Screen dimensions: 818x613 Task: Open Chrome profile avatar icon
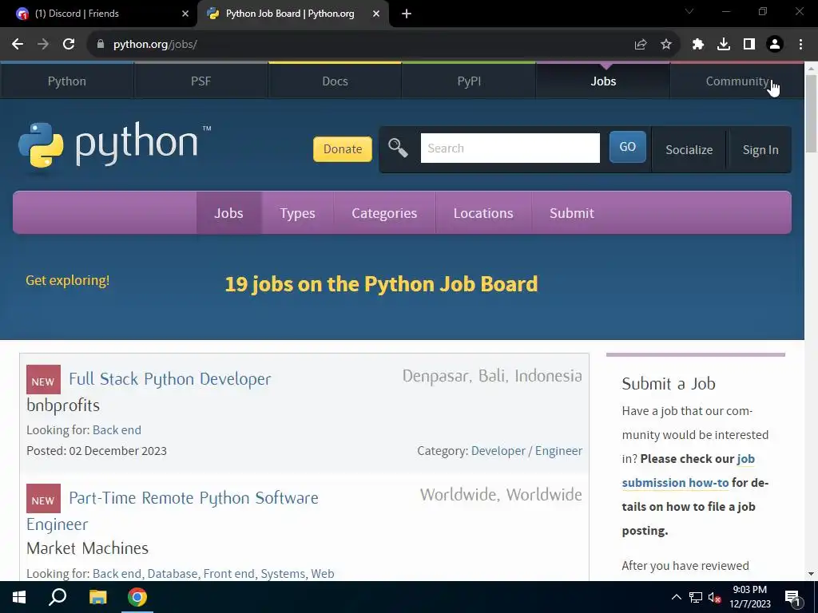point(775,45)
